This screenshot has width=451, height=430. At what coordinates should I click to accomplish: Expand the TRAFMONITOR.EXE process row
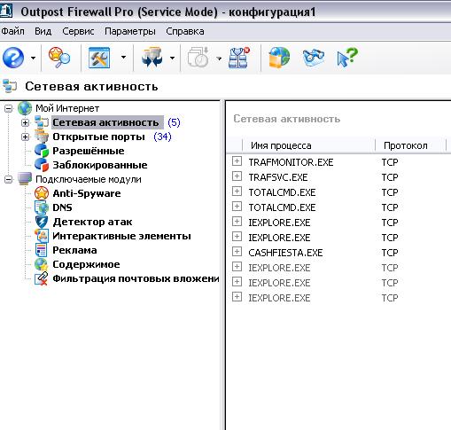pos(237,161)
